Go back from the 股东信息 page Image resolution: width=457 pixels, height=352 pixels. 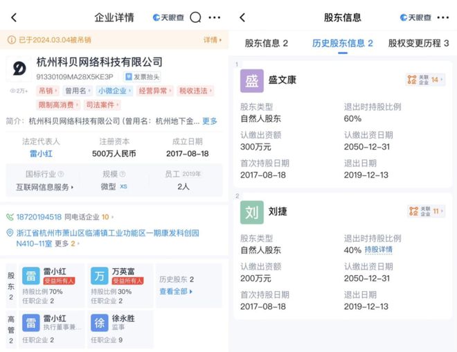click(242, 17)
